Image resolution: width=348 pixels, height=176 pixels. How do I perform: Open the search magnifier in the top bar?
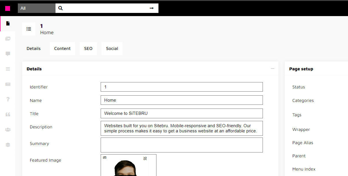60,8
